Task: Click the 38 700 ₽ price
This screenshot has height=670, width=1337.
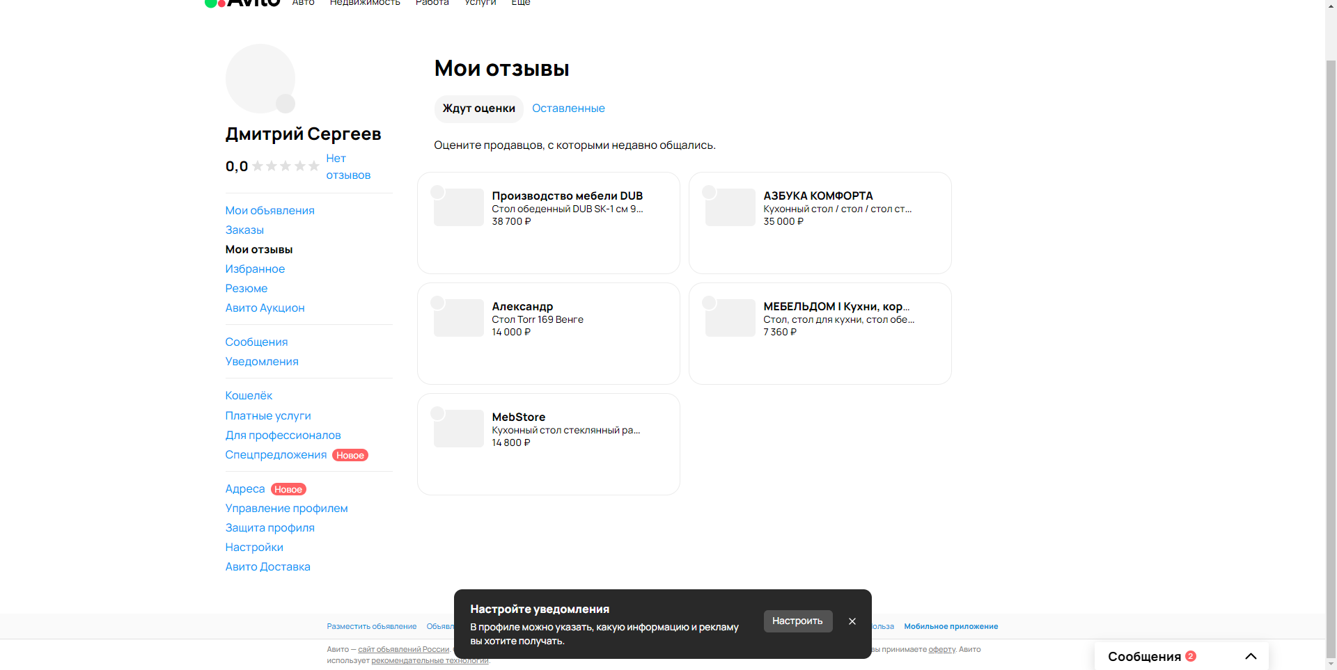Action: coord(511,221)
